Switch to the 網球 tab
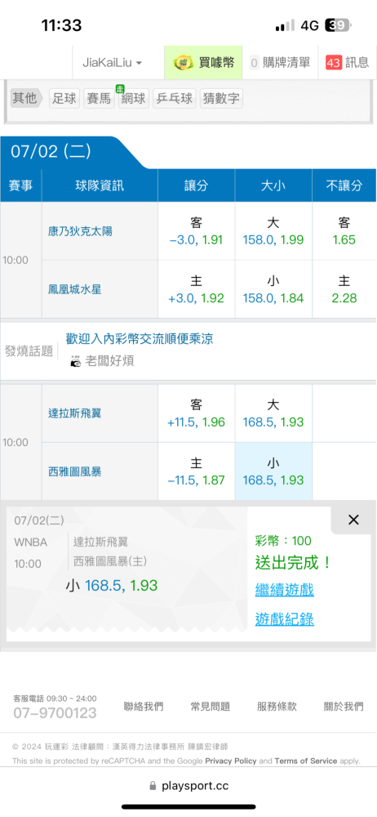377x817 pixels. [133, 99]
